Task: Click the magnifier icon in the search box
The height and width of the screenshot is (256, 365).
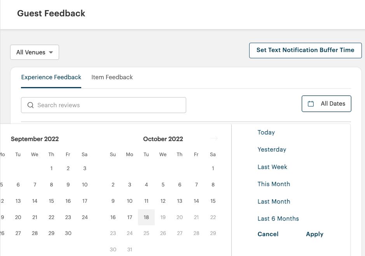Action: click(x=31, y=105)
